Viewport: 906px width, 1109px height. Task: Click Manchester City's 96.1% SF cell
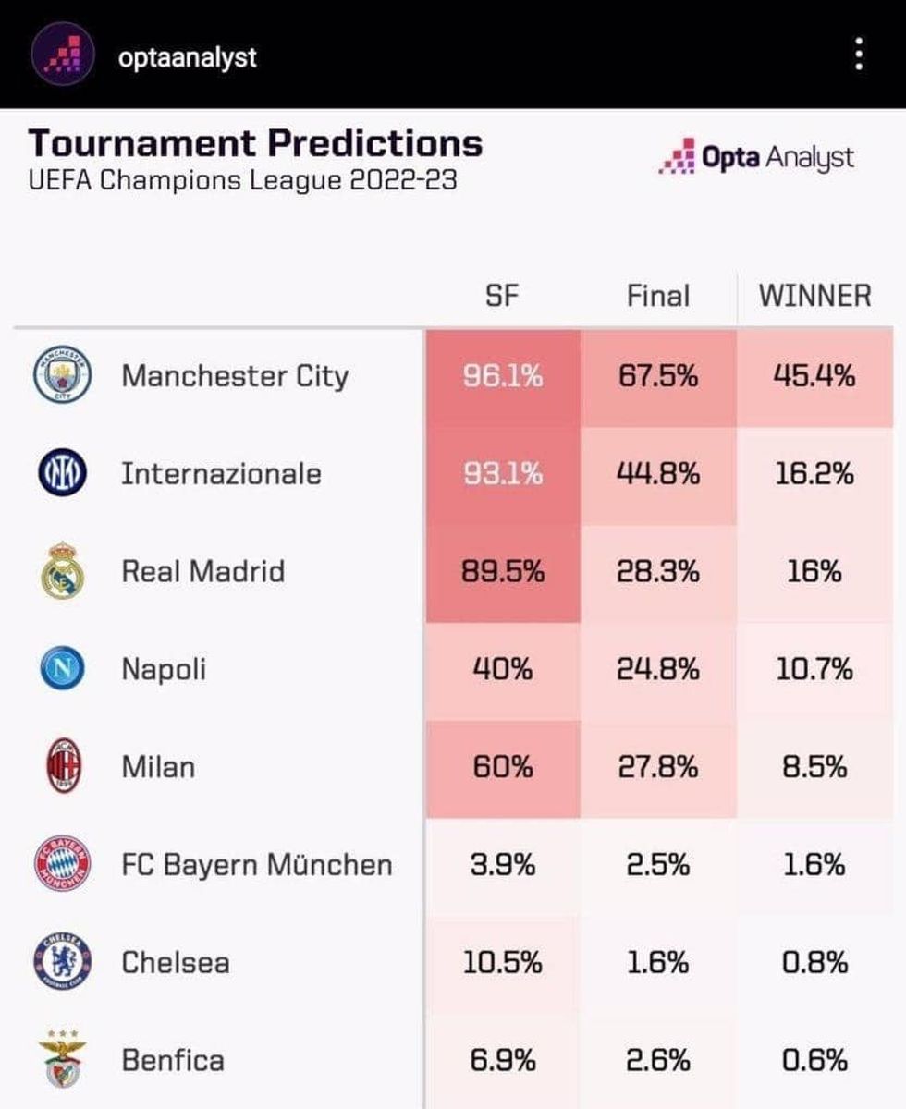click(502, 376)
